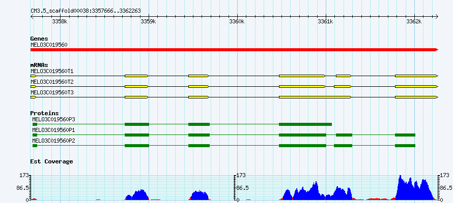Select the MELO3C019560P1 protein label

(54, 130)
